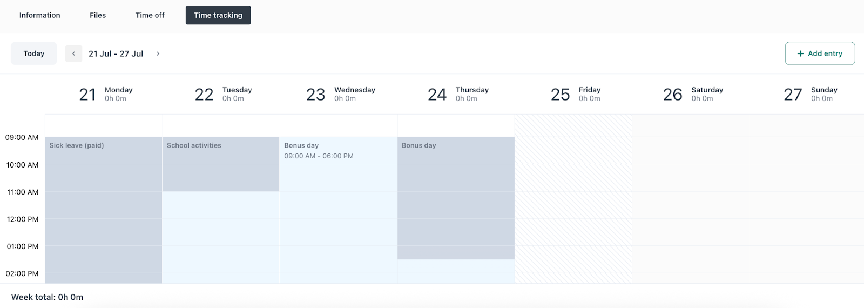Jump to Today in the calendar
The width and height of the screenshot is (864, 308).
(34, 53)
